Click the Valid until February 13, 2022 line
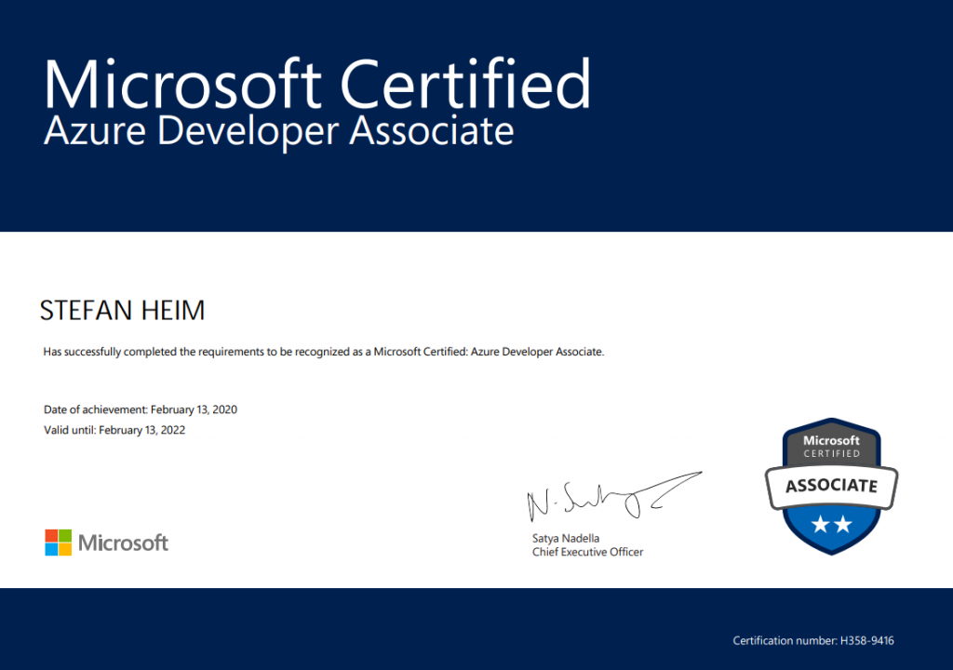This screenshot has width=953, height=670. coord(114,430)
